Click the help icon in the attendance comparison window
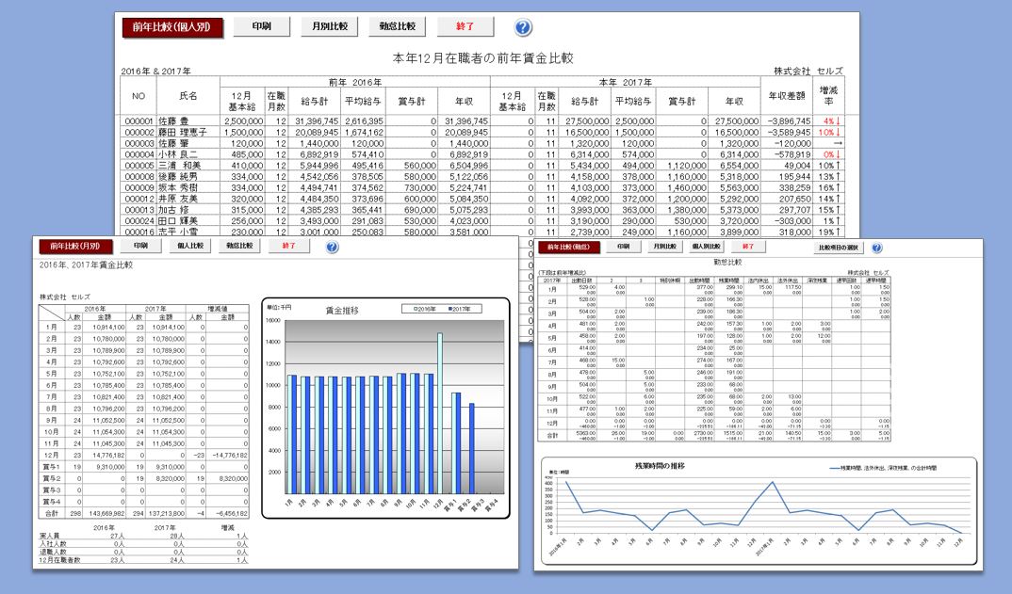 tap(876, 248)
